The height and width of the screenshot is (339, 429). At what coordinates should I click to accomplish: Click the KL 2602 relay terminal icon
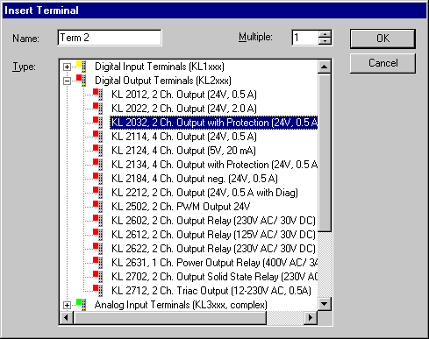tap(98, 221)
